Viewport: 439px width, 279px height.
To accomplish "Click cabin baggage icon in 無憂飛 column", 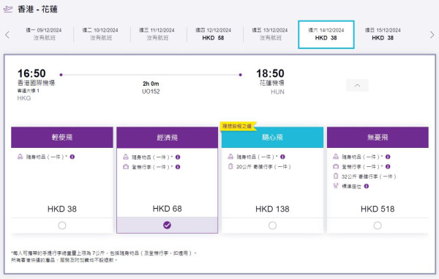I will click(336, 166).
